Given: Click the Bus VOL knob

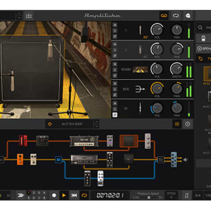Looking at the screenshot, I should tap(157, 88).
